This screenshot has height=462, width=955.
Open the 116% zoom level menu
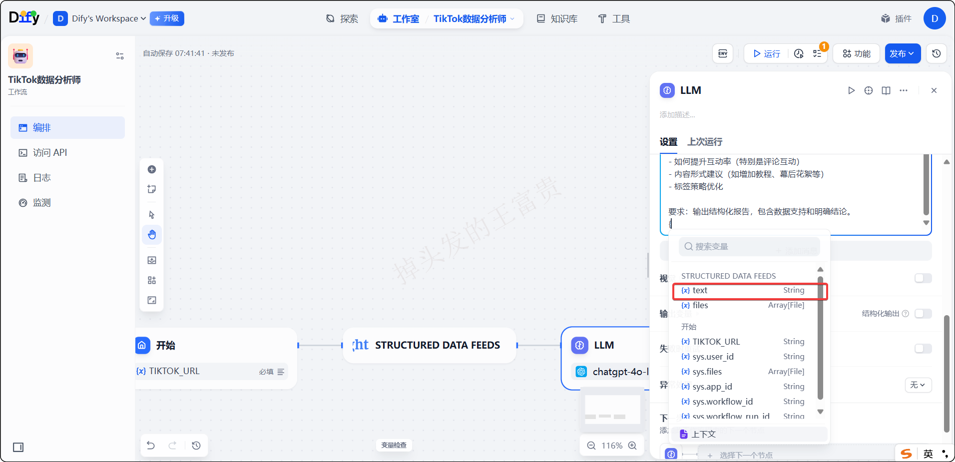coord(612,446)
